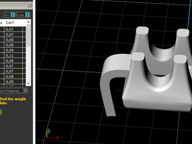Open the Project Materials button

pyautogui.click(x=13, y=91)
